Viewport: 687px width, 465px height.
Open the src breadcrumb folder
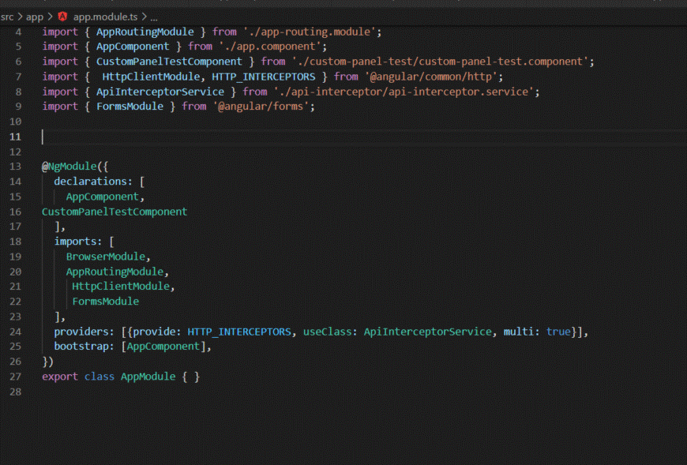coord(7,16)
